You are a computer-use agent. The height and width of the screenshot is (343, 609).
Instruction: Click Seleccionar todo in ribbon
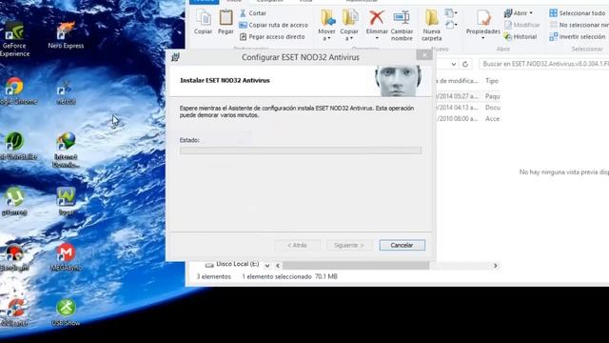tap(578, 13)
